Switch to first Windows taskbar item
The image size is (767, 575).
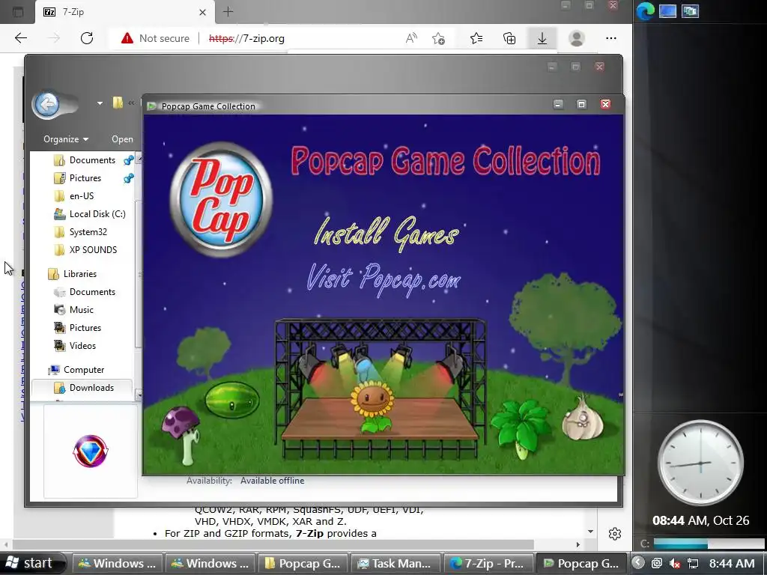pos(118,563)
